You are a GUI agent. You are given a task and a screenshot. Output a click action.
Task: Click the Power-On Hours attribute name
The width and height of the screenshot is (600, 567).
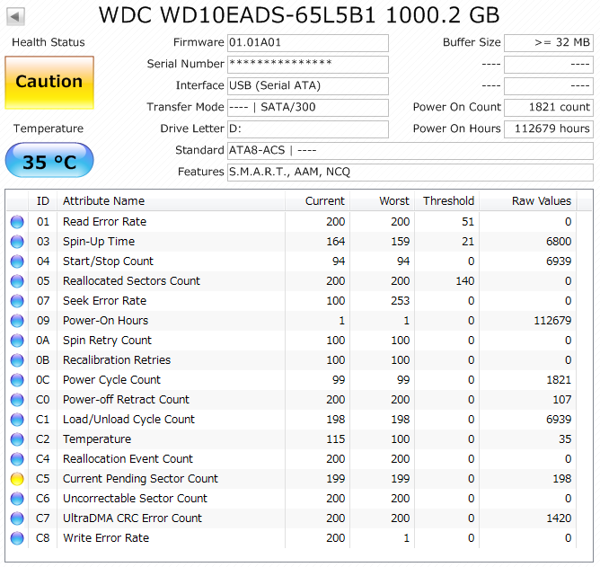click(x=105, y=321)
